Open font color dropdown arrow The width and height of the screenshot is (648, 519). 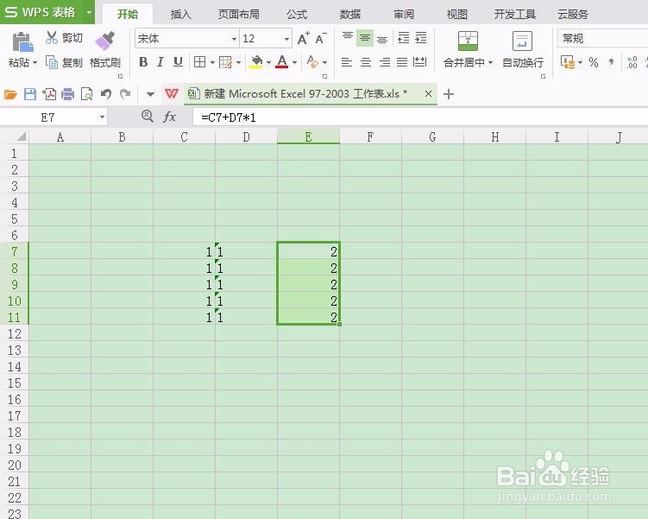click(294, 62)
